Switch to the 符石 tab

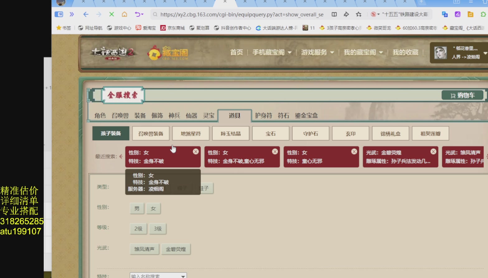pyautogui.click(x=284, y=116)
